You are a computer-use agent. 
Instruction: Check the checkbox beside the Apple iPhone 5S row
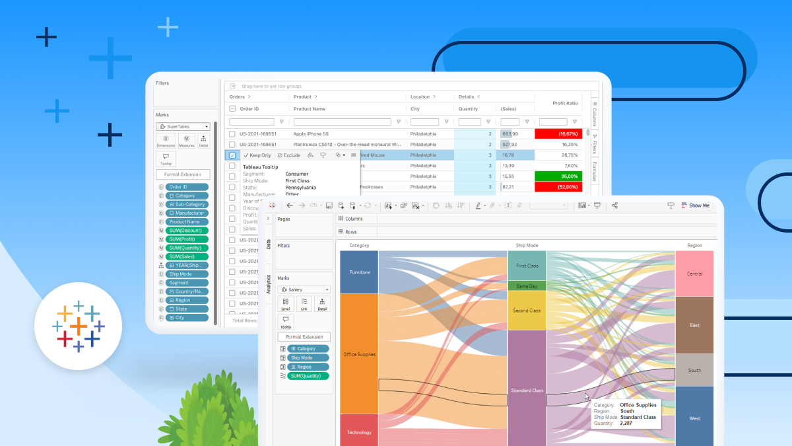[x=232, y=133]
